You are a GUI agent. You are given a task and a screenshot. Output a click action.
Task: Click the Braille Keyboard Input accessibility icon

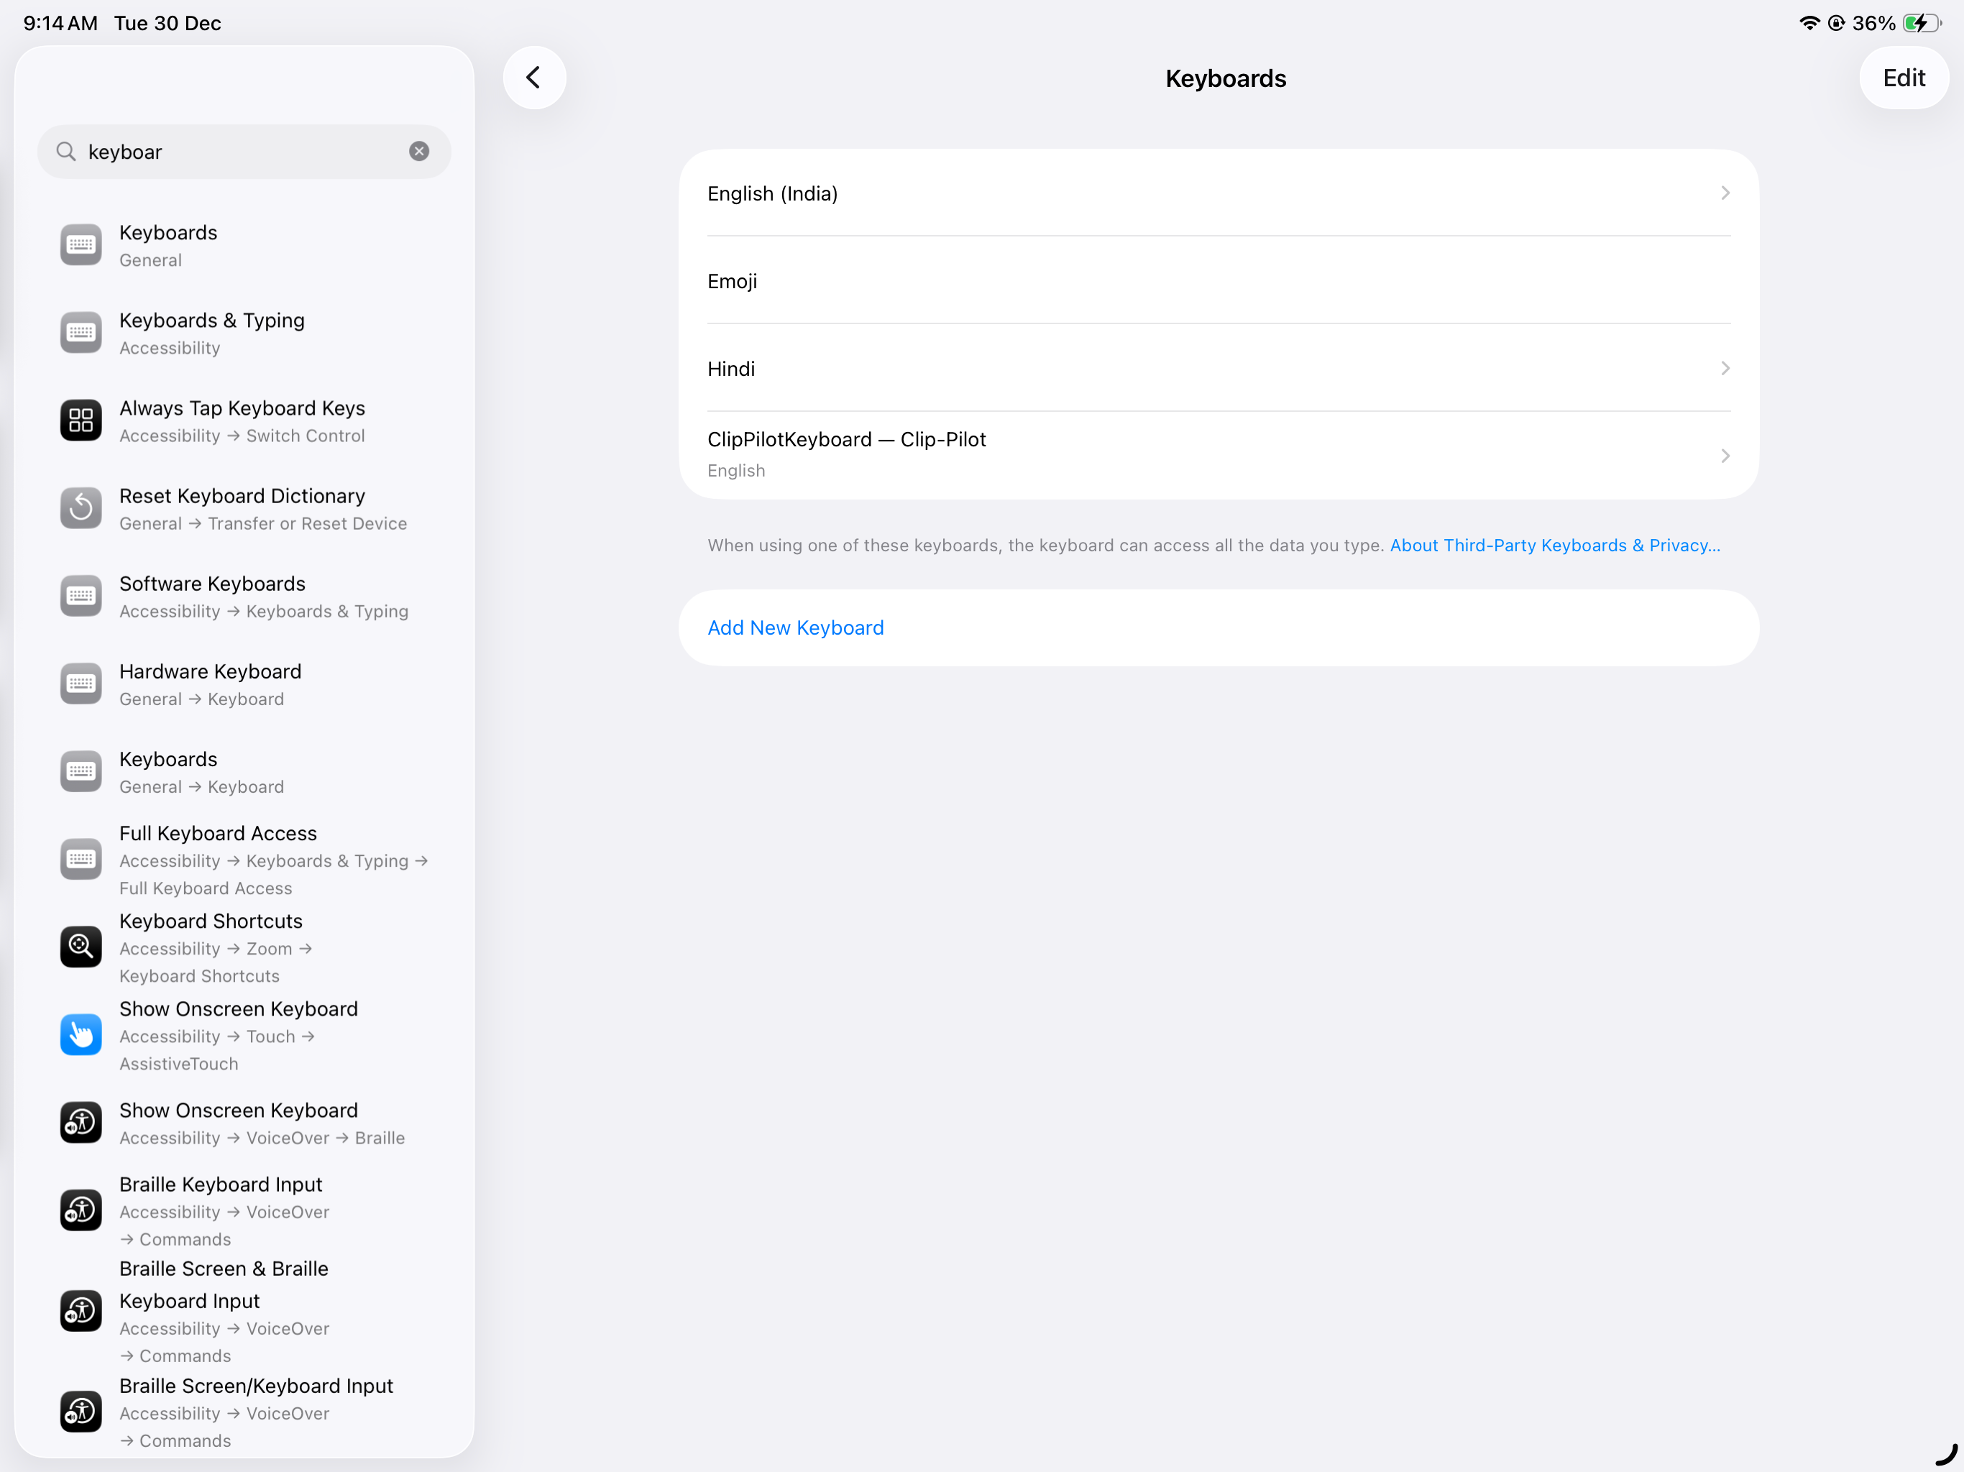click(81, 1211)
